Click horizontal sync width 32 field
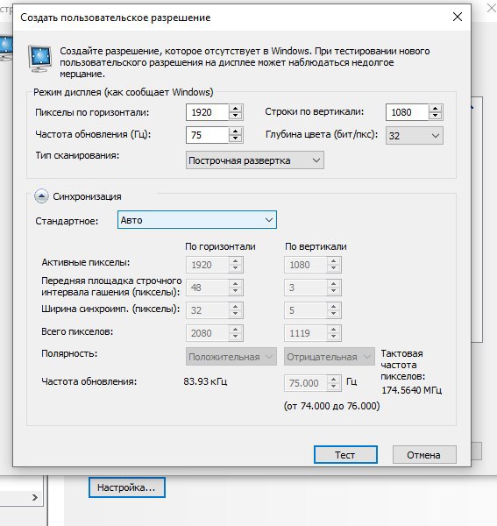This screenshot has width=497, height=526. (208, 310)
